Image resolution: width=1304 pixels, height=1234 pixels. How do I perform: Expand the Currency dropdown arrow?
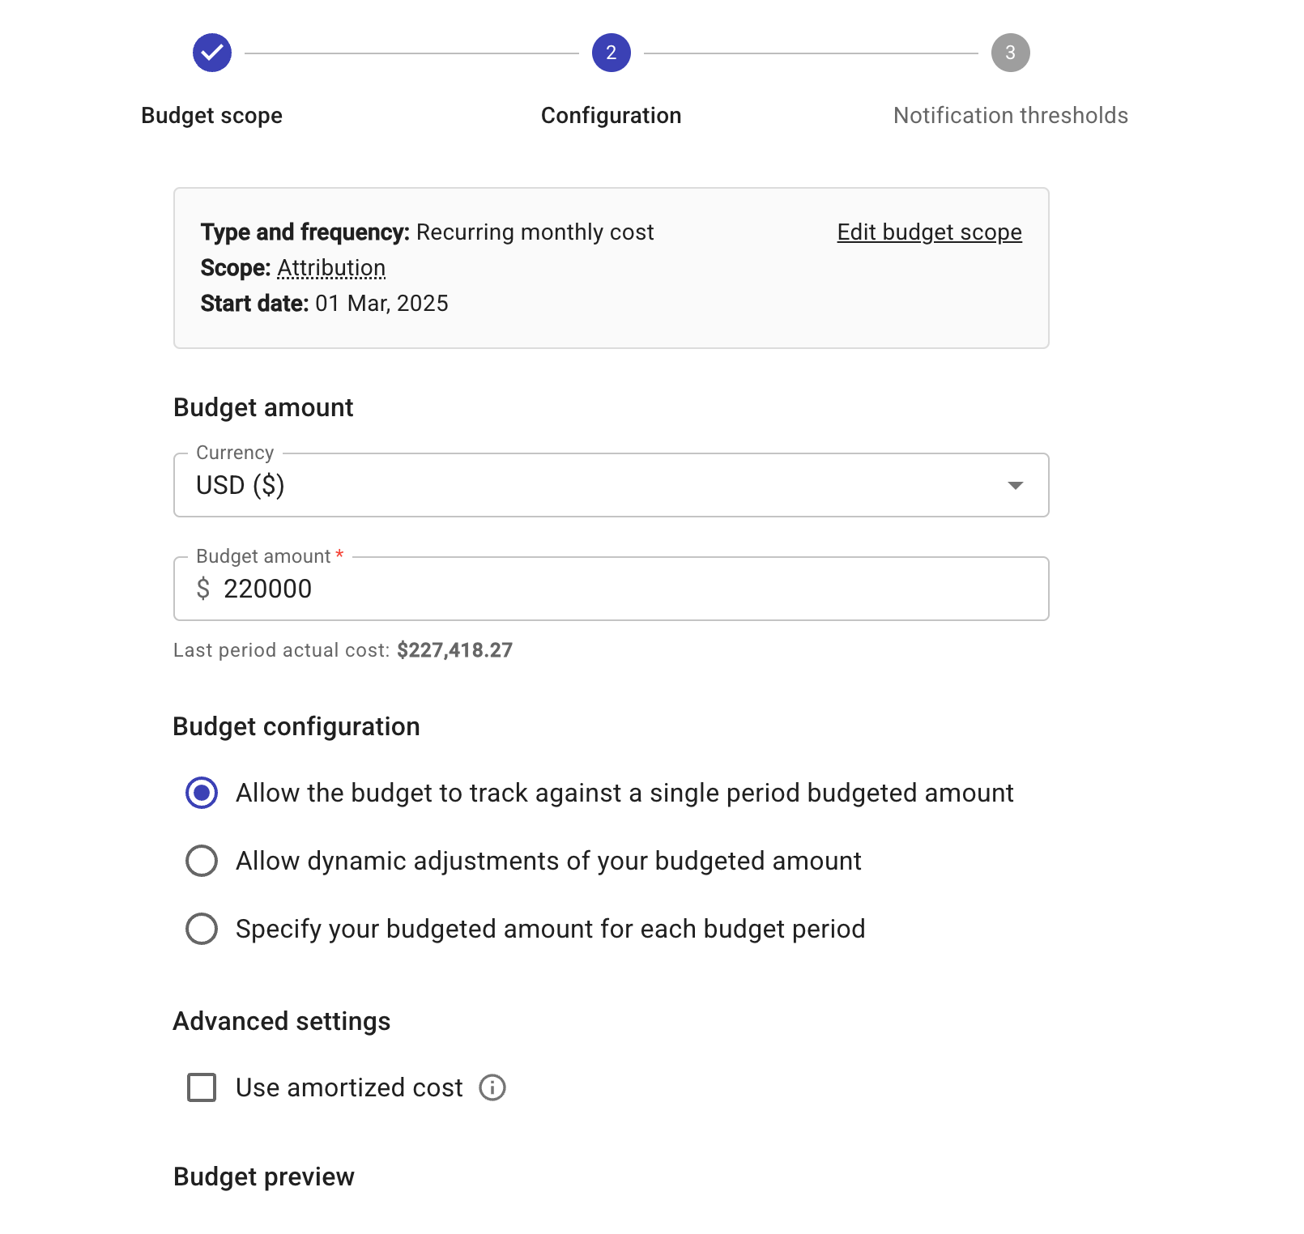[x=1015, y=485]
